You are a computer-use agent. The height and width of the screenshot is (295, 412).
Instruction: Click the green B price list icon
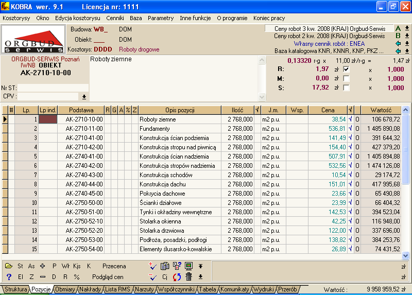tap(398, 36)
